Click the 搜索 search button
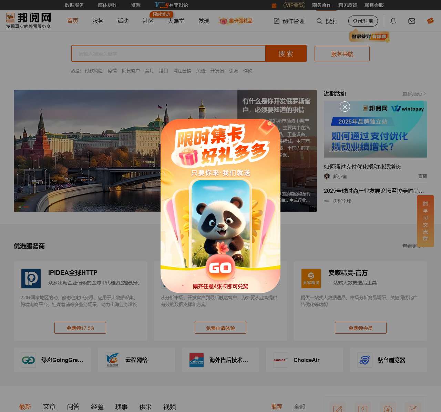The height and width of the screenshot is (412, 441). tap(286, 53)
